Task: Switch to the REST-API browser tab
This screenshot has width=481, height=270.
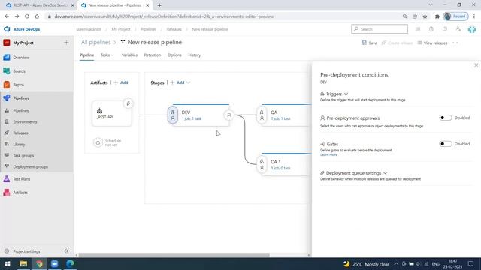Action: 39,5
